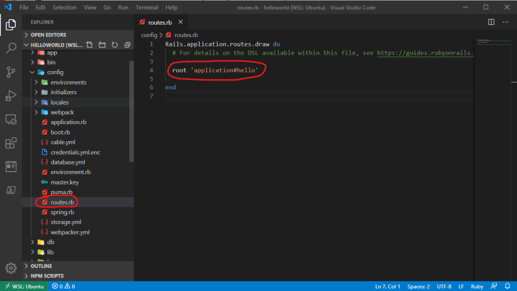Split the editor to the right
The height and width of the screenshot is (291, 517).
click(491, 22)
